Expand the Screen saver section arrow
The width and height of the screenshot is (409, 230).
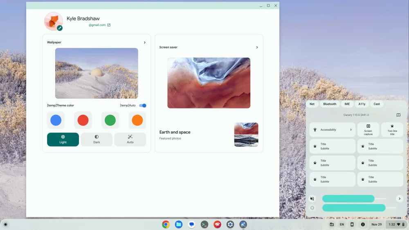click(x=257, y=47)
